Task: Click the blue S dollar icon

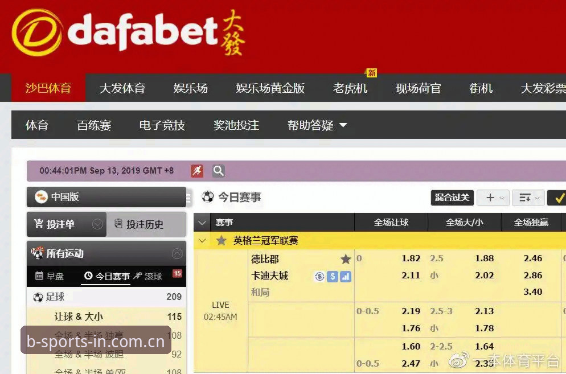Action: (x=333, y=277)
